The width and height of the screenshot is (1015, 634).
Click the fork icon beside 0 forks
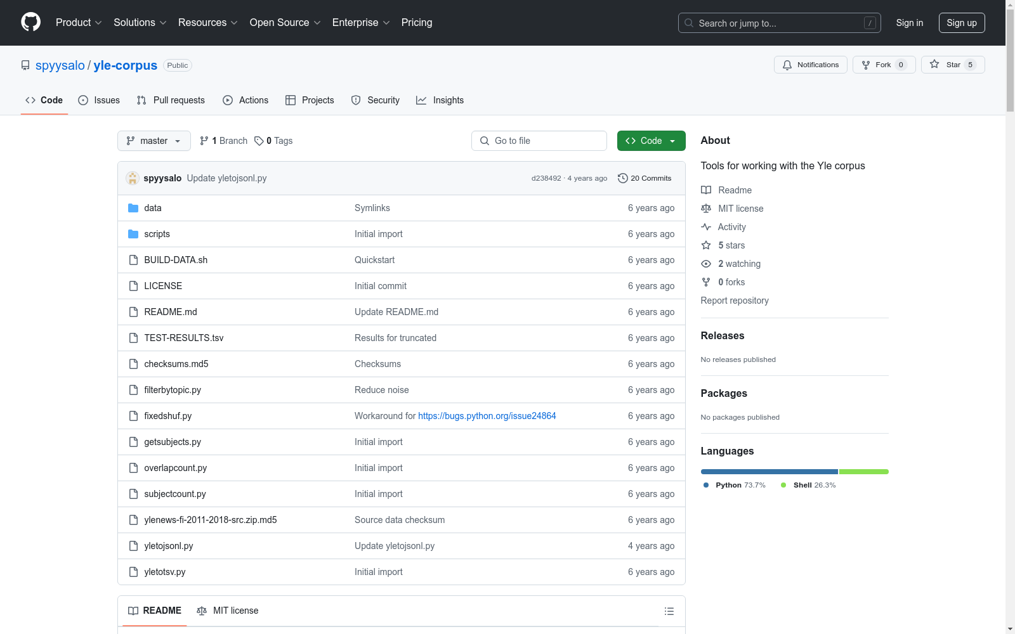pos(706,282)
